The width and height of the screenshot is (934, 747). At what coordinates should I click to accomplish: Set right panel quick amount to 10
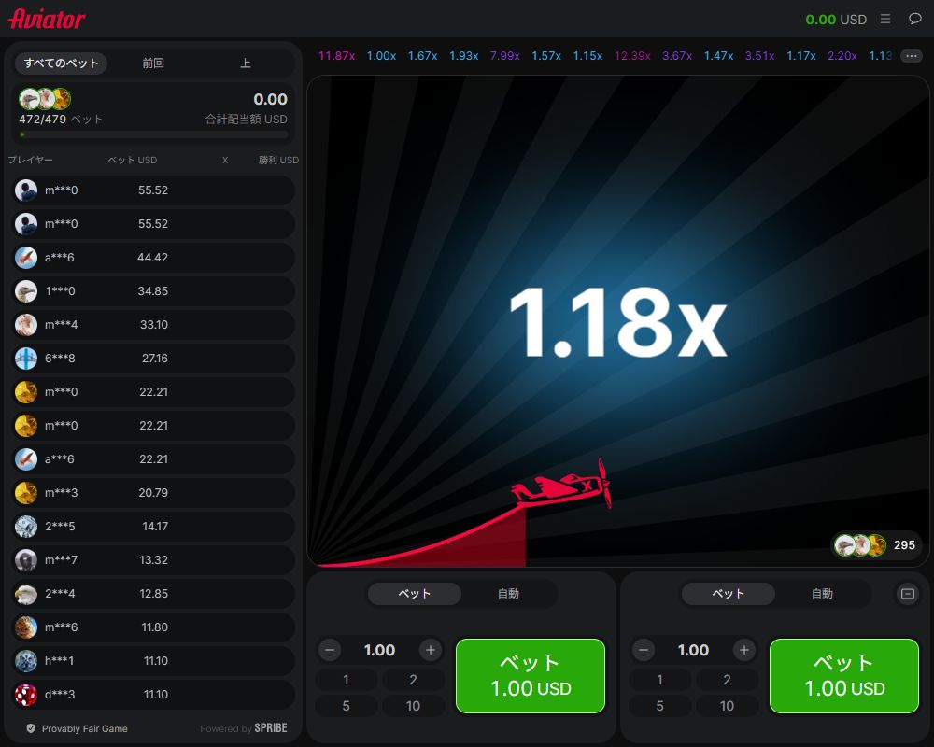(727, 706)
